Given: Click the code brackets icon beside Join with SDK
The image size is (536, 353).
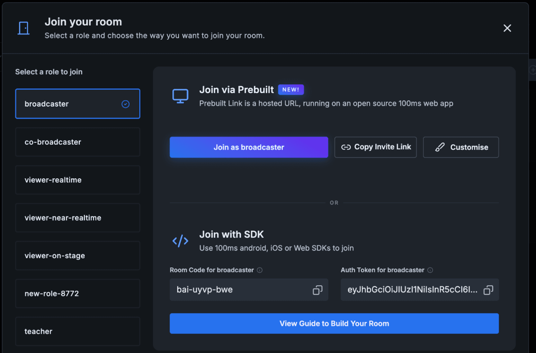Looking at the screenshot, I should click(x=180, y=241).
